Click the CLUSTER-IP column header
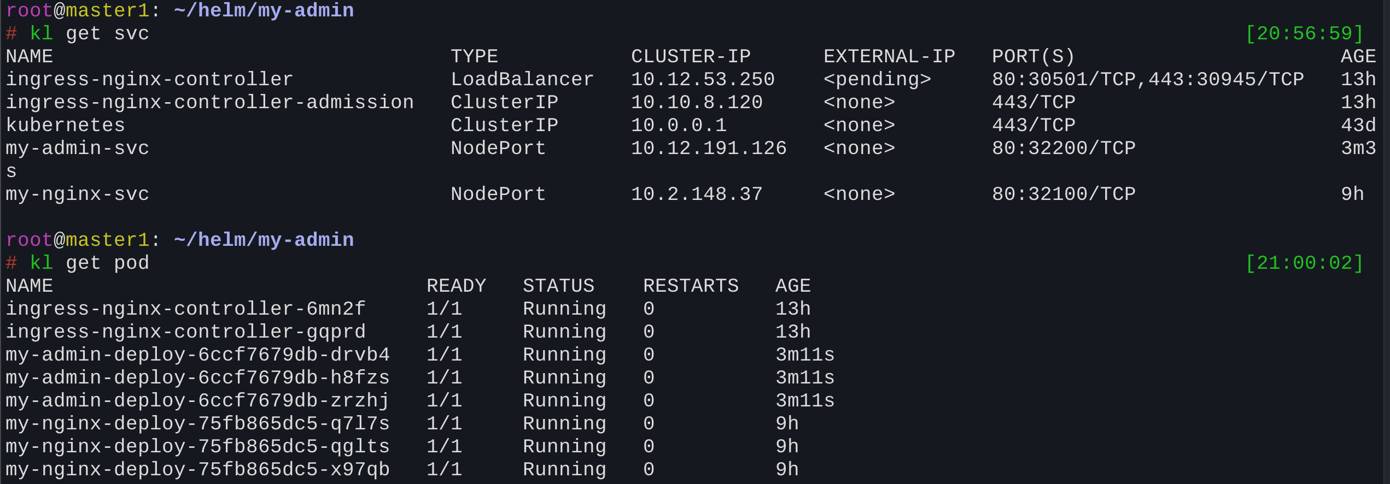The image size is (1390, 484). coord(691,57)
